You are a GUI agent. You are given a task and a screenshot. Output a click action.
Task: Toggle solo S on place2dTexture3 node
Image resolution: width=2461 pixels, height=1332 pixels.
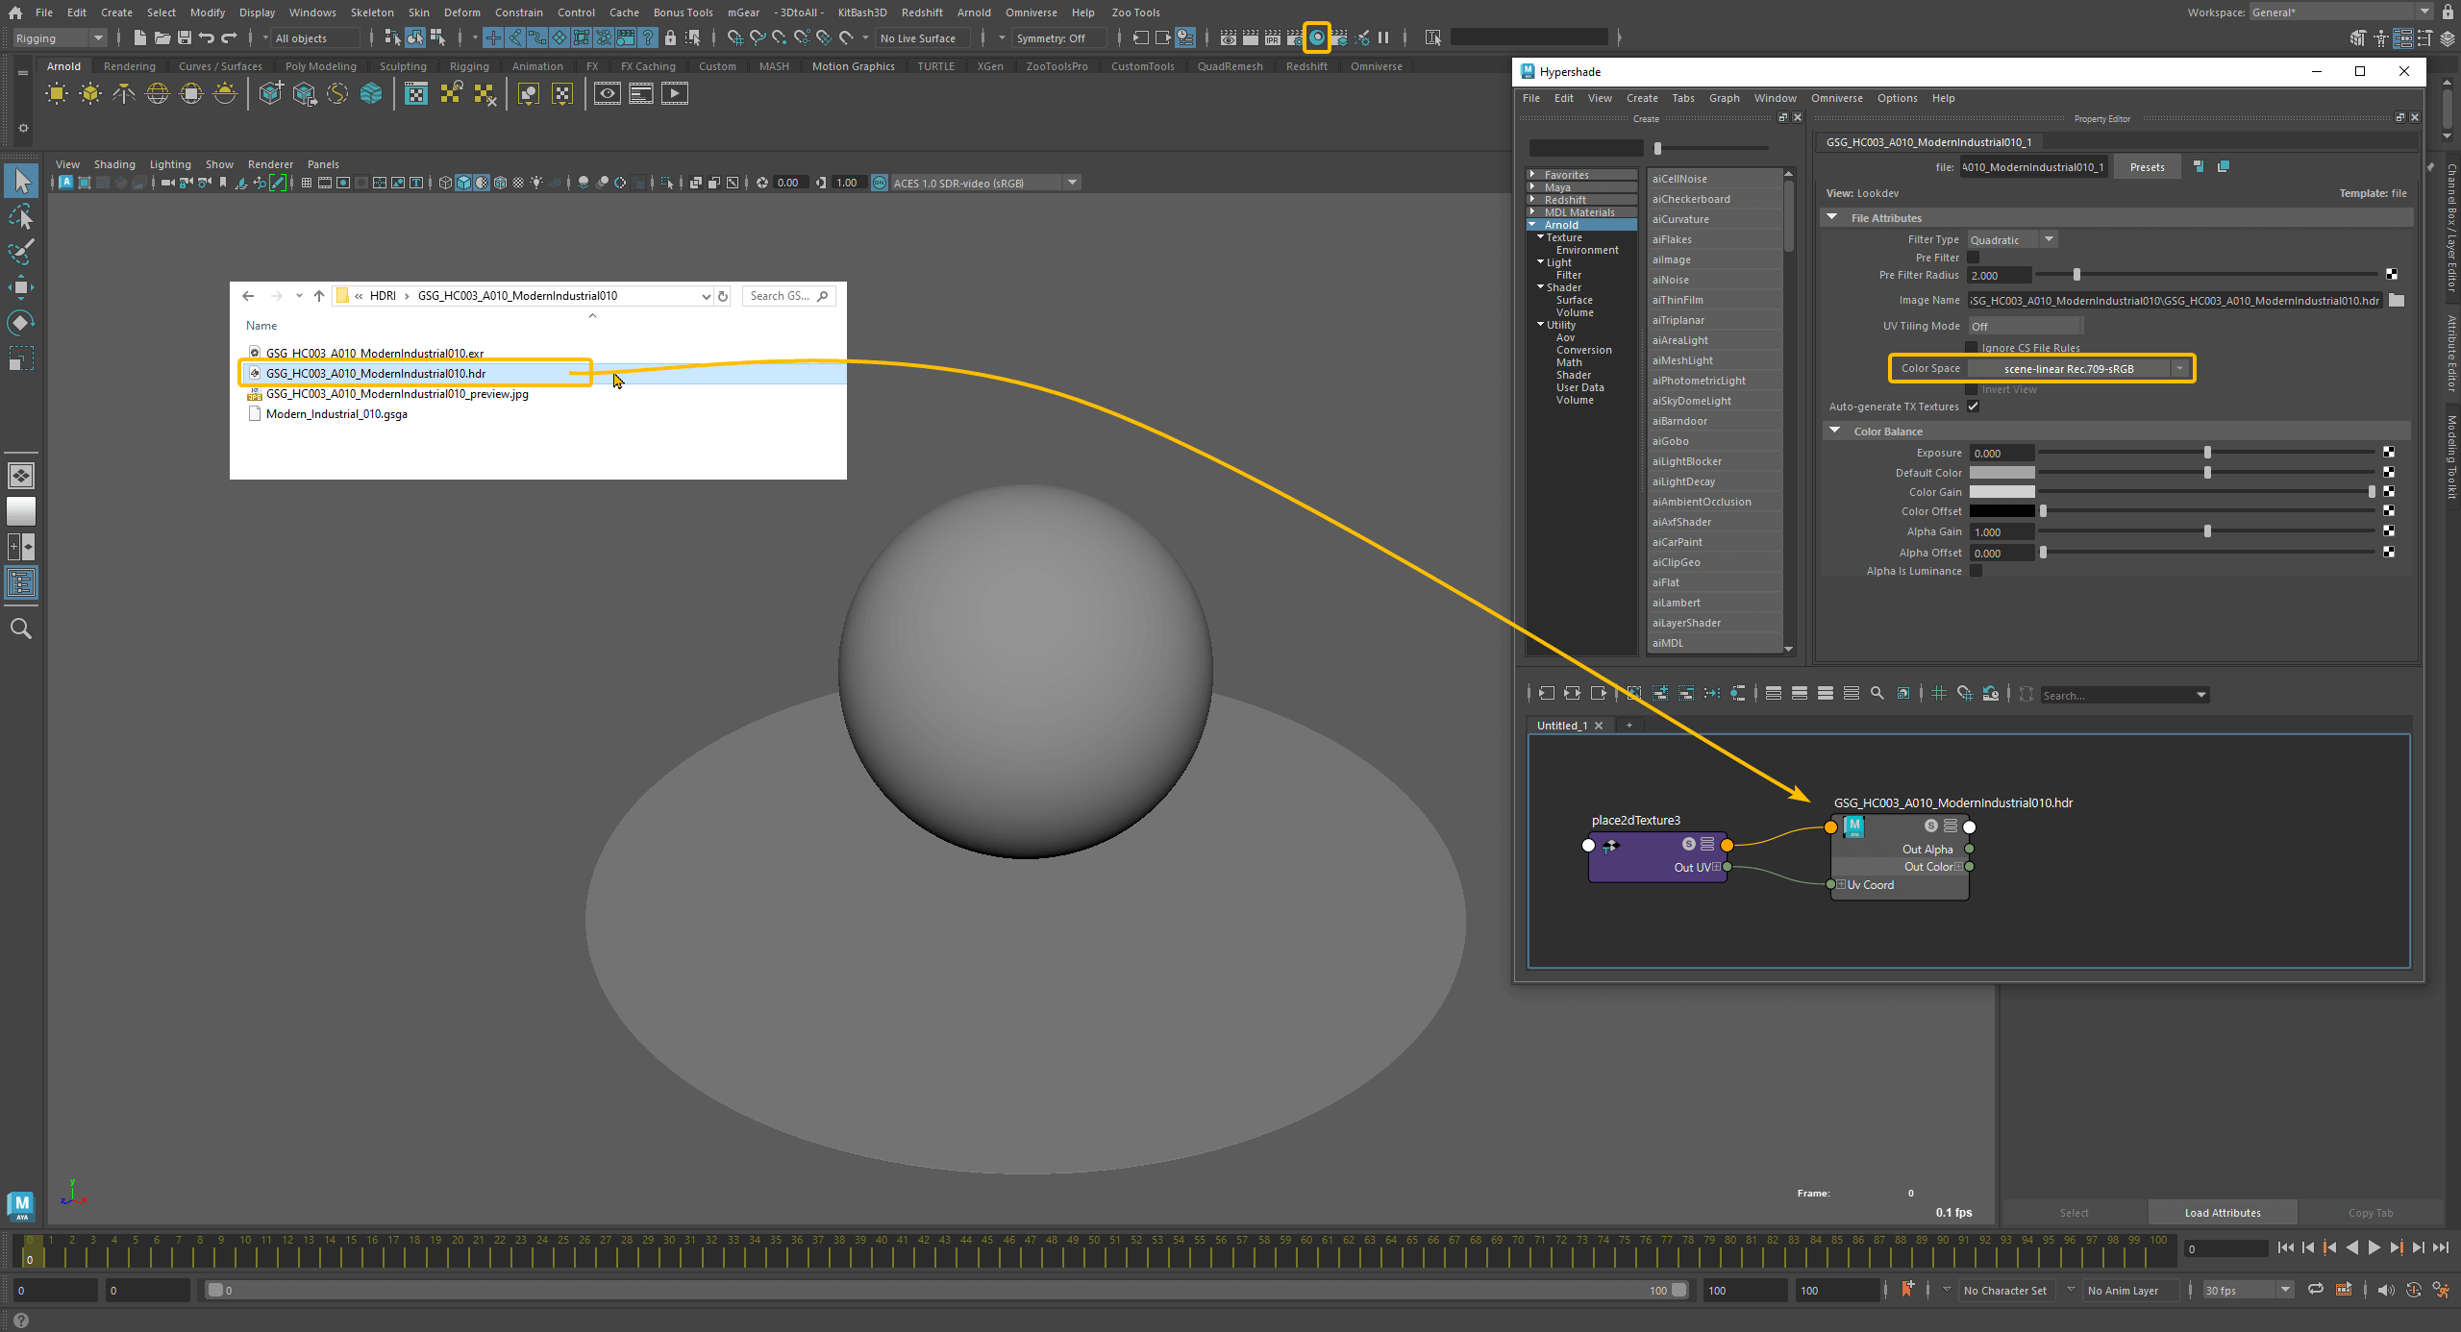(x=1689, y=844)
